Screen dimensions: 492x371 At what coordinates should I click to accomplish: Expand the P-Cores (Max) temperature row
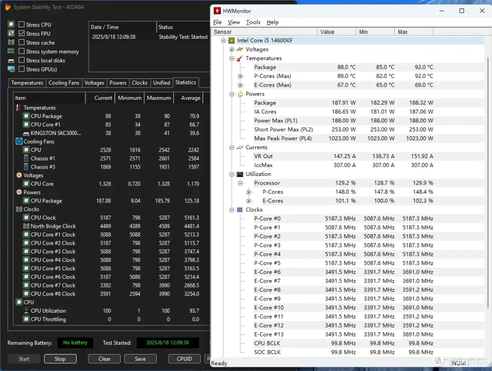coord(241,76)
